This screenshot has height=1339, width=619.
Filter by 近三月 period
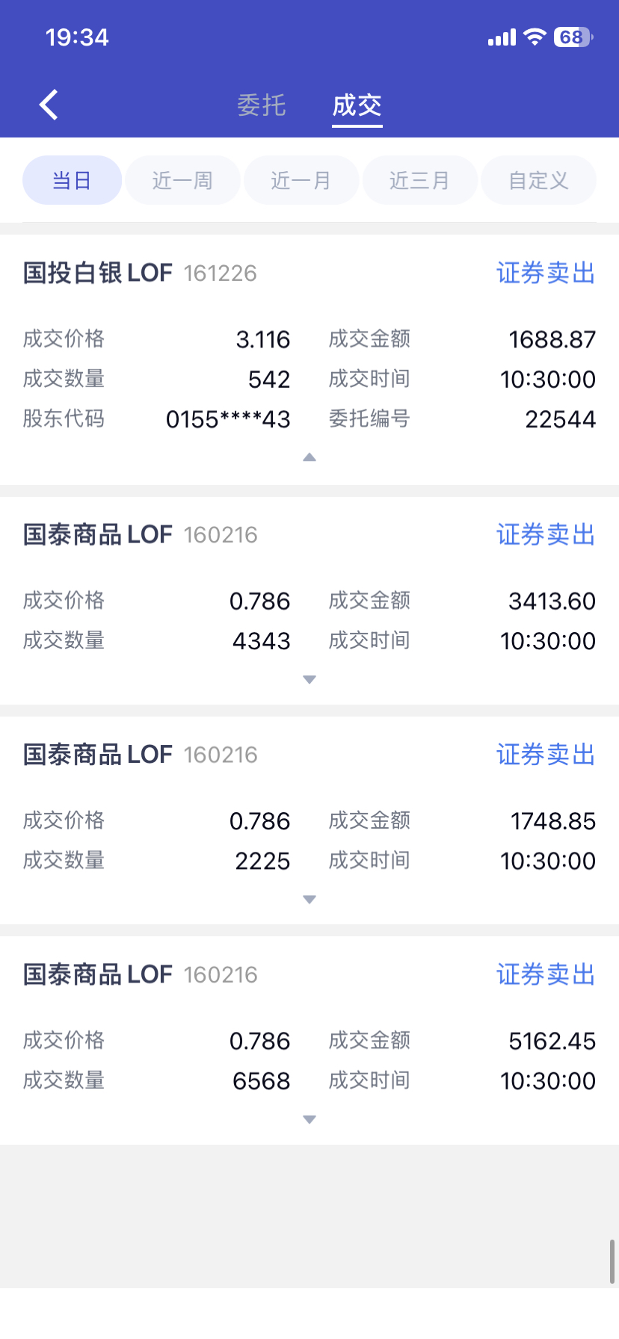click(x=419, y=180)
